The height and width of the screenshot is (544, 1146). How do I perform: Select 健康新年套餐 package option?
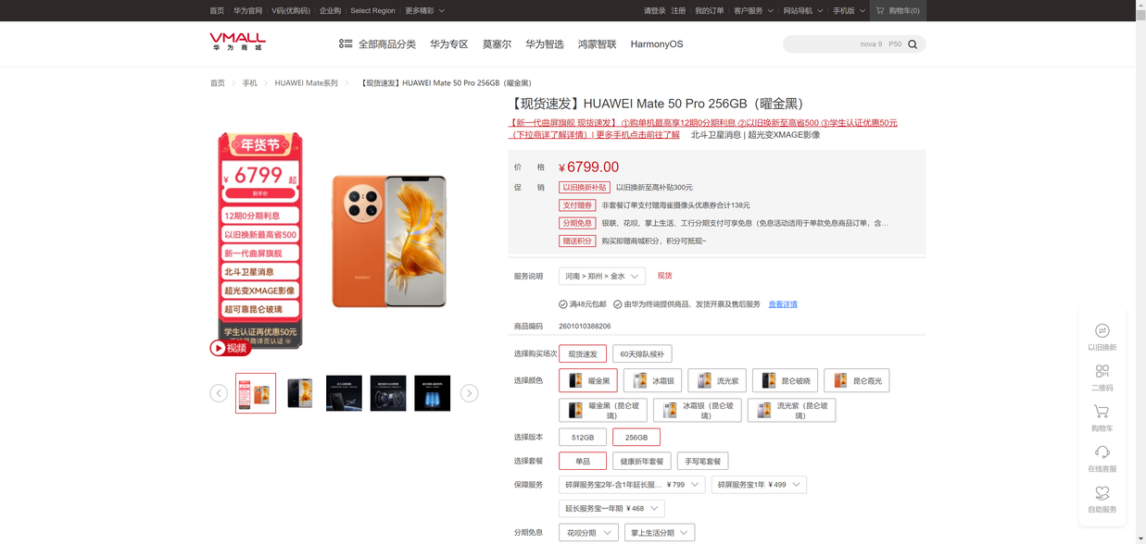point(642,461)
